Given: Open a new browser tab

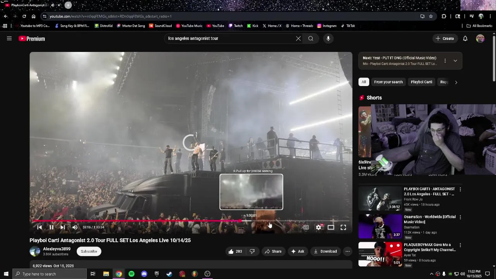Looking at the screenshot, I should tap(68, 5).
